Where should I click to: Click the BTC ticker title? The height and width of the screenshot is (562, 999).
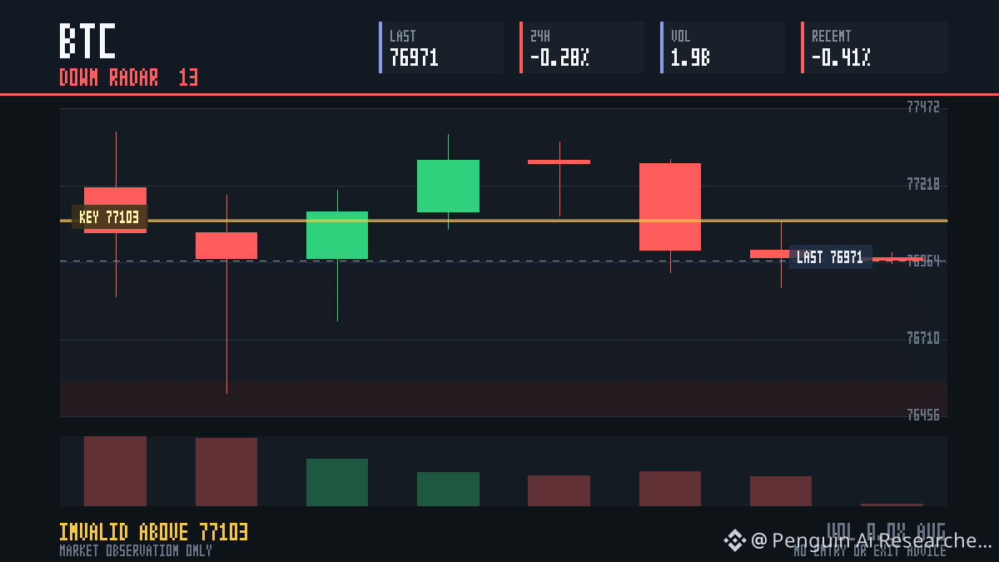click(87, 41)
